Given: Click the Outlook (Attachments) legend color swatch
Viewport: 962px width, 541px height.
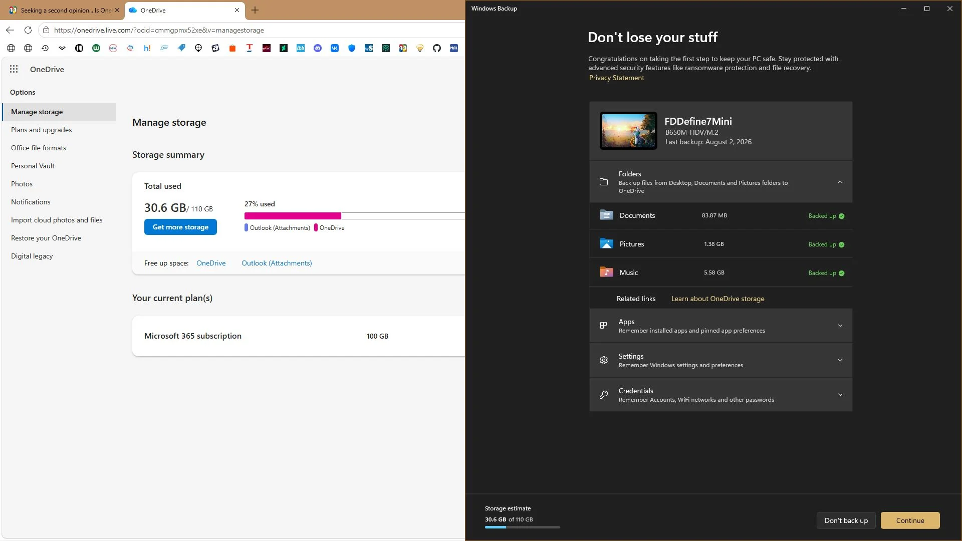Looking at the screenshot, I should 246,227.
